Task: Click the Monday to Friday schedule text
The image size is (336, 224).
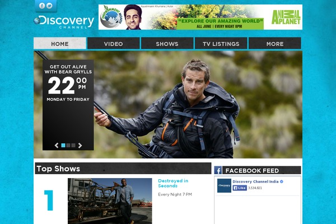Action: 68,100
